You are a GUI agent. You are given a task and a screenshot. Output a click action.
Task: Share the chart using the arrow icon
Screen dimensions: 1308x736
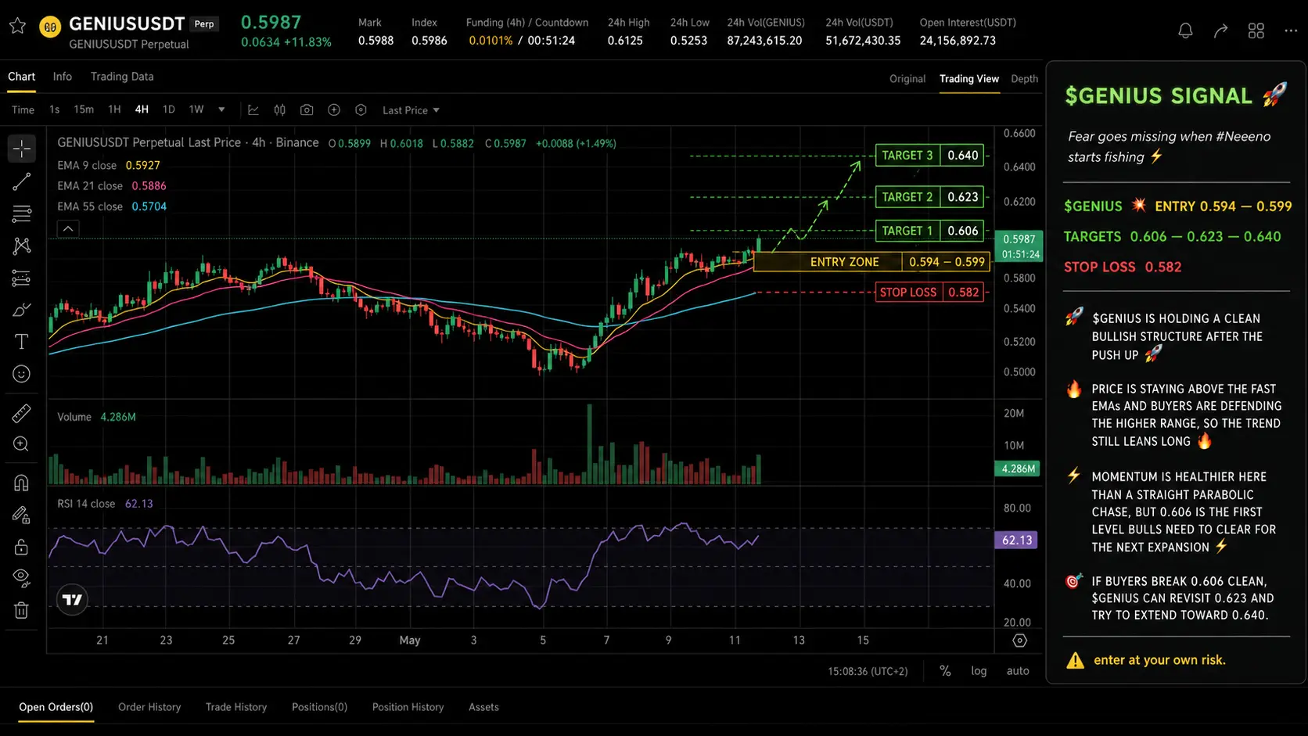click(x=1220, y=31)
